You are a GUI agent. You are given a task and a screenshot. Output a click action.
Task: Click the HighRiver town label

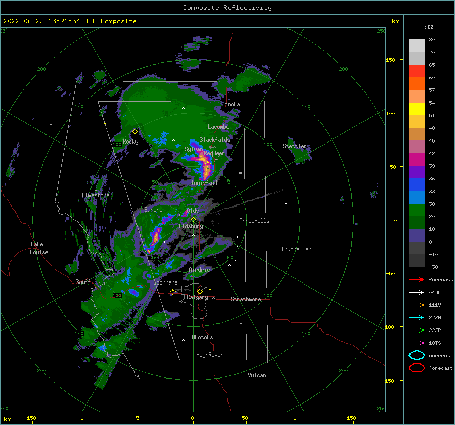(x=210, y=355)
